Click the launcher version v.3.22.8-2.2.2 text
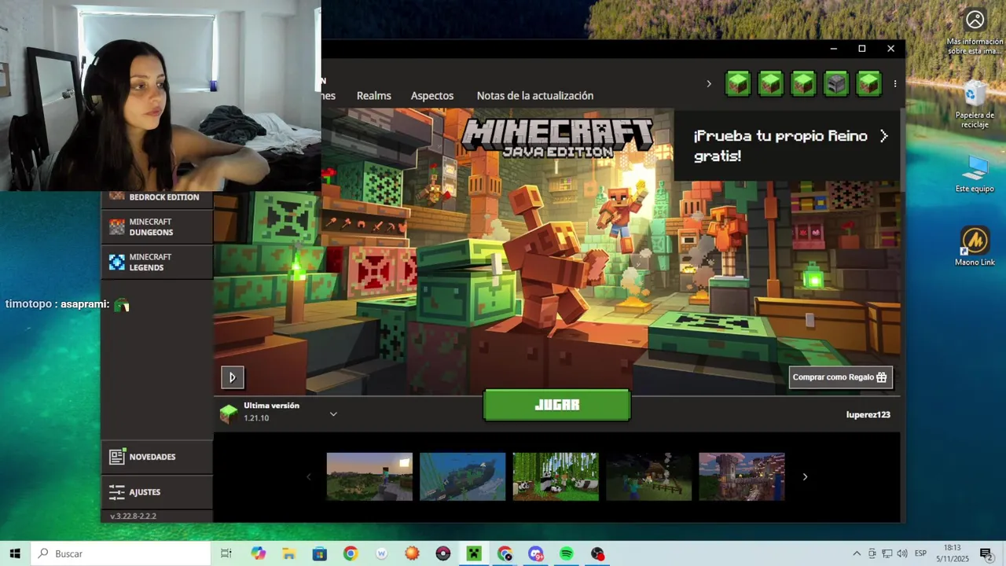Viewport: 1006px width, 566px height. click(x=133, y=516)
